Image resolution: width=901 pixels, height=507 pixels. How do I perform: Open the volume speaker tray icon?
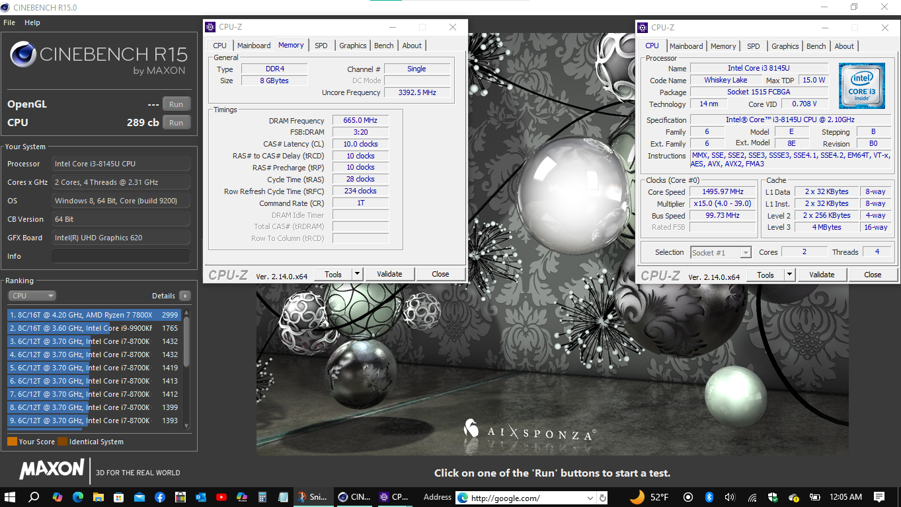[730, 497]
